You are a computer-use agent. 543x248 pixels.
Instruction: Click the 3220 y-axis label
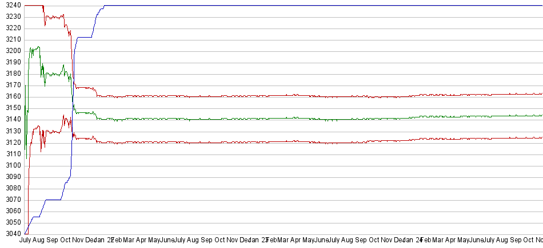[10, 28]
